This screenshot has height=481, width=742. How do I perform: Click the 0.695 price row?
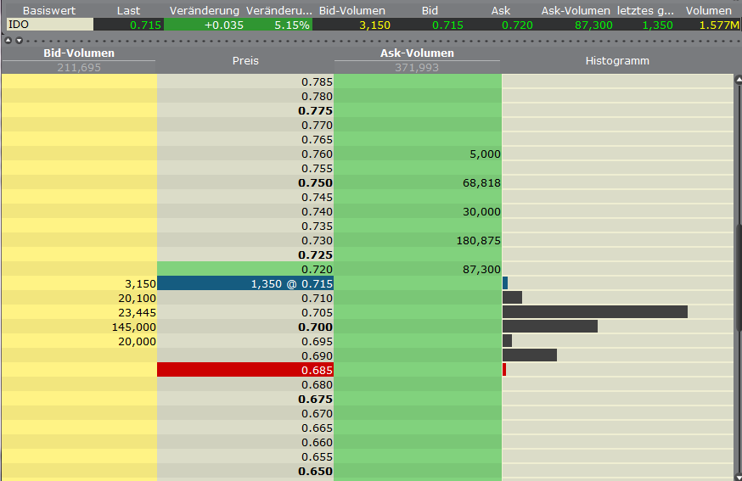pyautogui.click(x=245, y=341)
